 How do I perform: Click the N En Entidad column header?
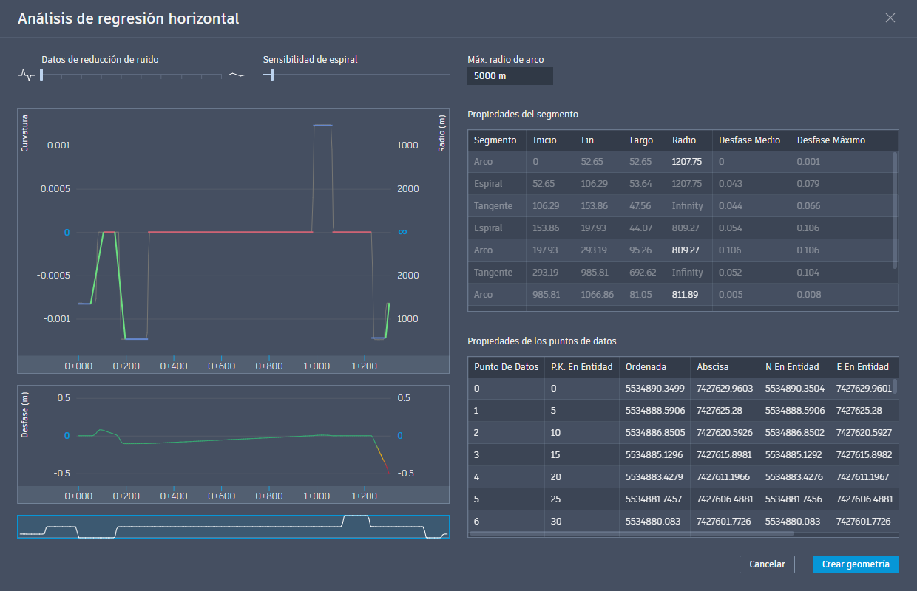(795, 367)
